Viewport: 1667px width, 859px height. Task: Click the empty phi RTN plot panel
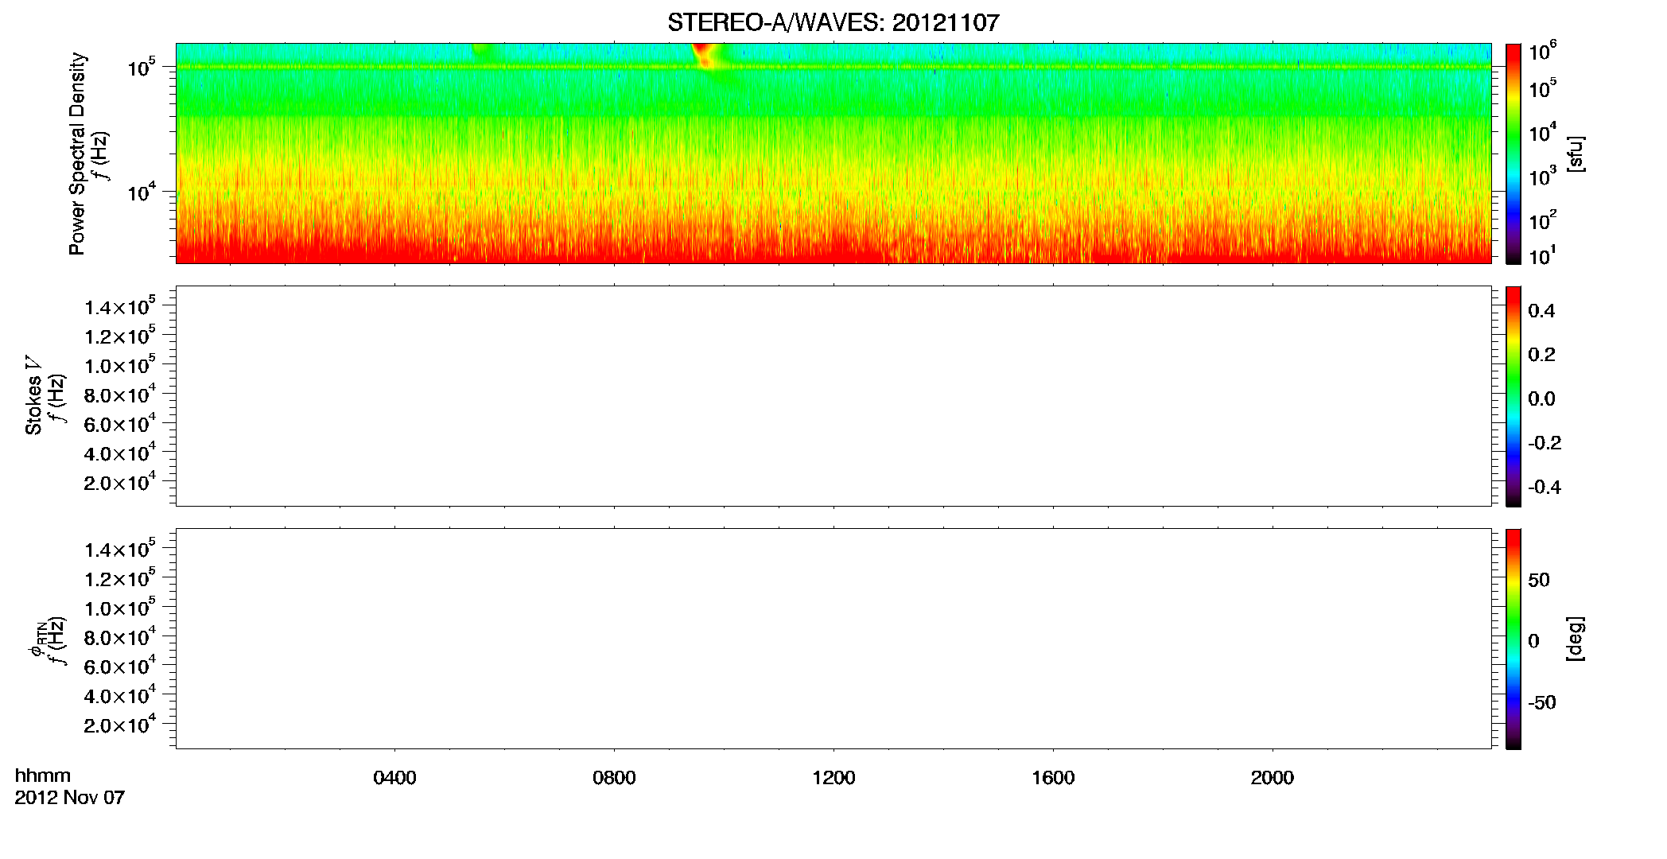[833, 639]
